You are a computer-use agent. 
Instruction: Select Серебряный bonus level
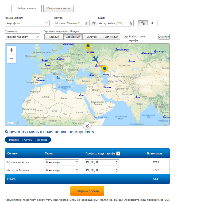click(x=73, y=37)
